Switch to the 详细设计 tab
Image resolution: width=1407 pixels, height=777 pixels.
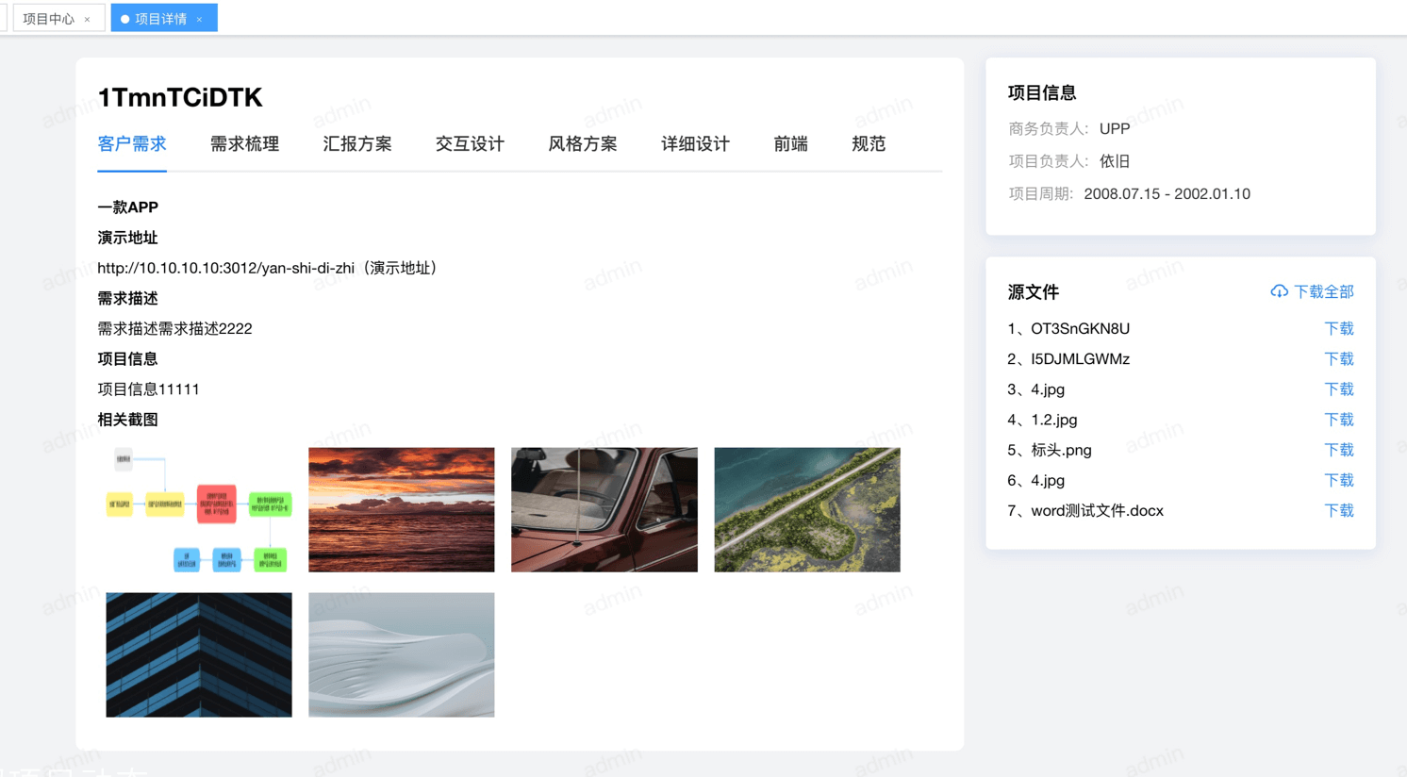coord(695,144)
